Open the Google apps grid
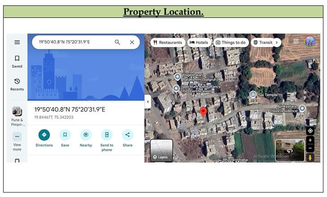The height and width of the screenshot is (197, 327). click(296, 41)
